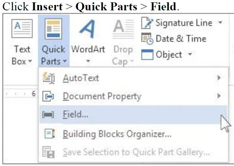Image resolution: width=234 pixels, height=166 pixels.
Task: Open the Signature Line dropdown arrow
Action: tap(220, 23)
